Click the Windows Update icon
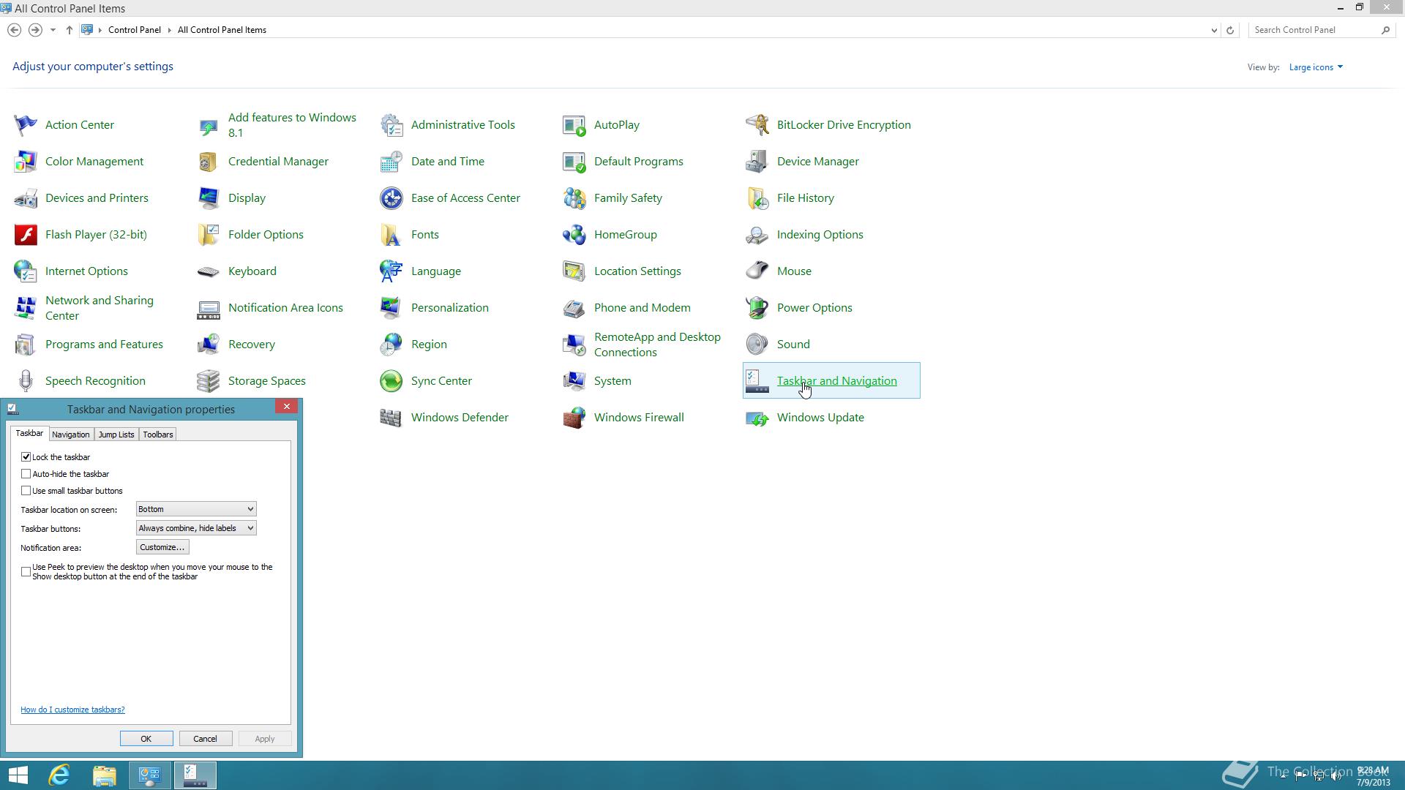 point(757,418)
